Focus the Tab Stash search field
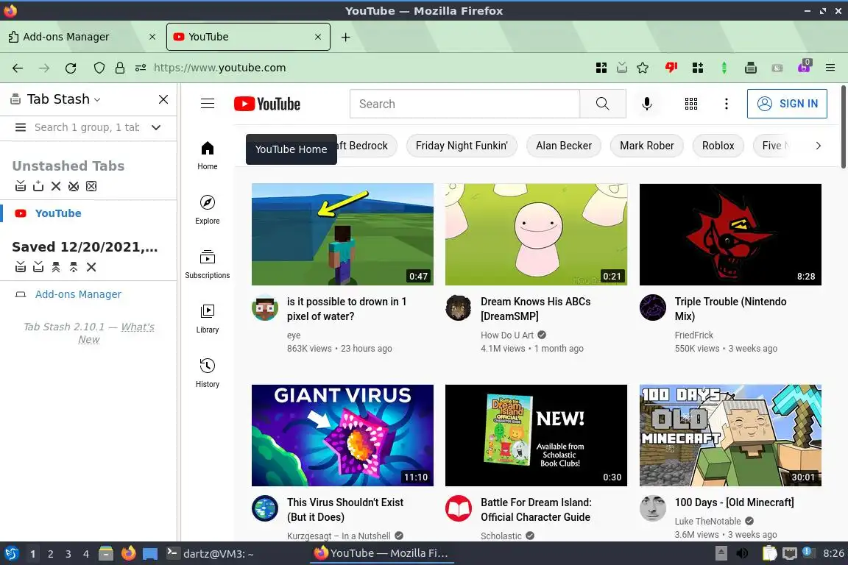The image size is (848, 565). [x=88, y=127]
